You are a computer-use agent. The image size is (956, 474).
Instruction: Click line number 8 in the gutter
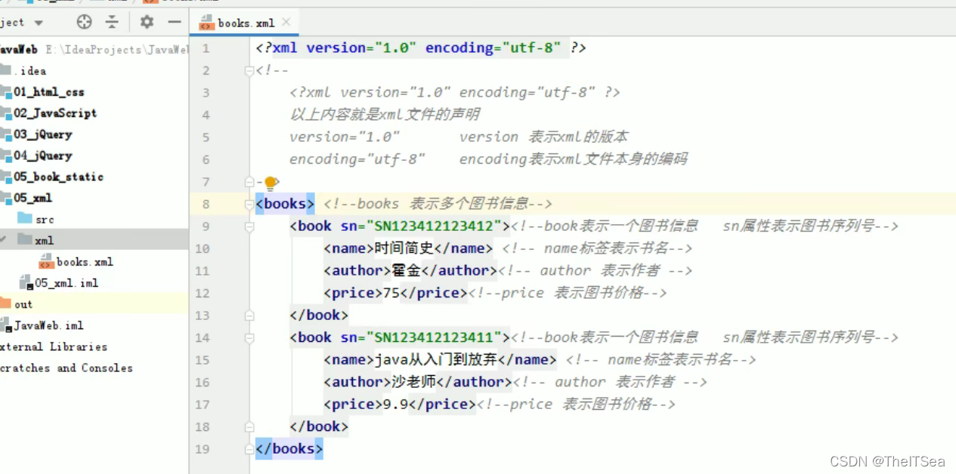[206, 204]
